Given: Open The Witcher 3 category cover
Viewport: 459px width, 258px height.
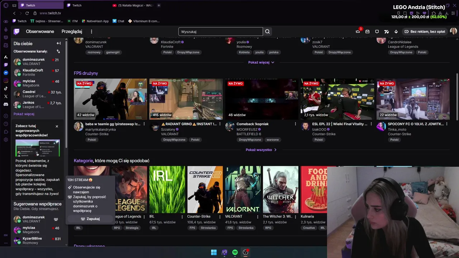Looking at the screenshot, I should (x=280, y=190).
